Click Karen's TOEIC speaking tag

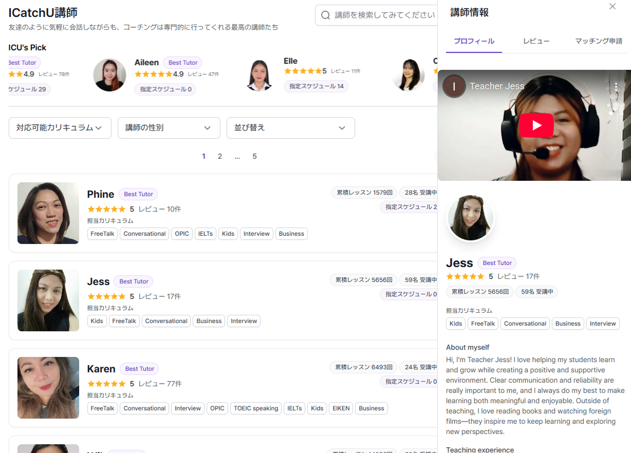256,408
